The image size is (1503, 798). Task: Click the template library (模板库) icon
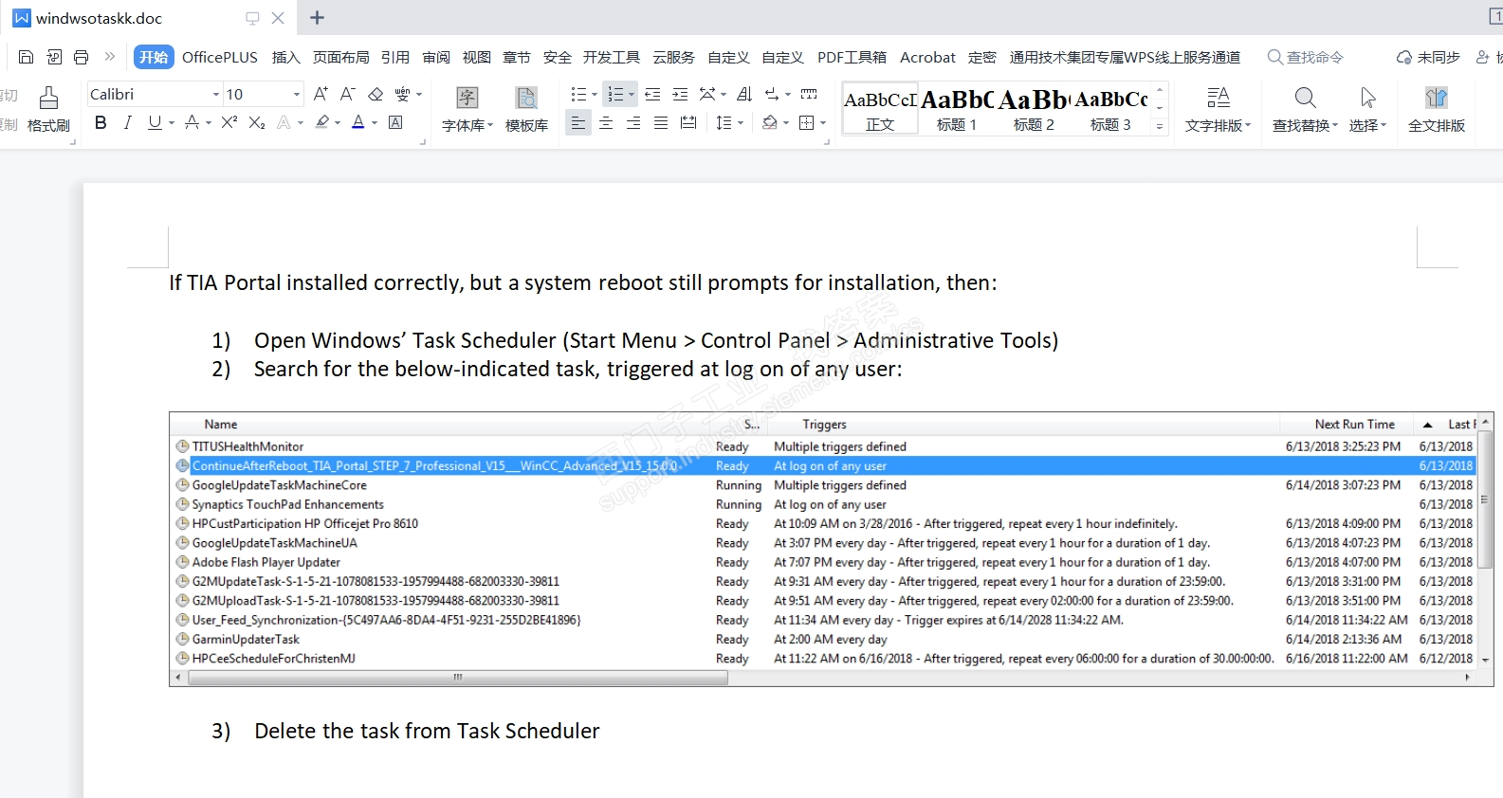[x=526, y=98]
